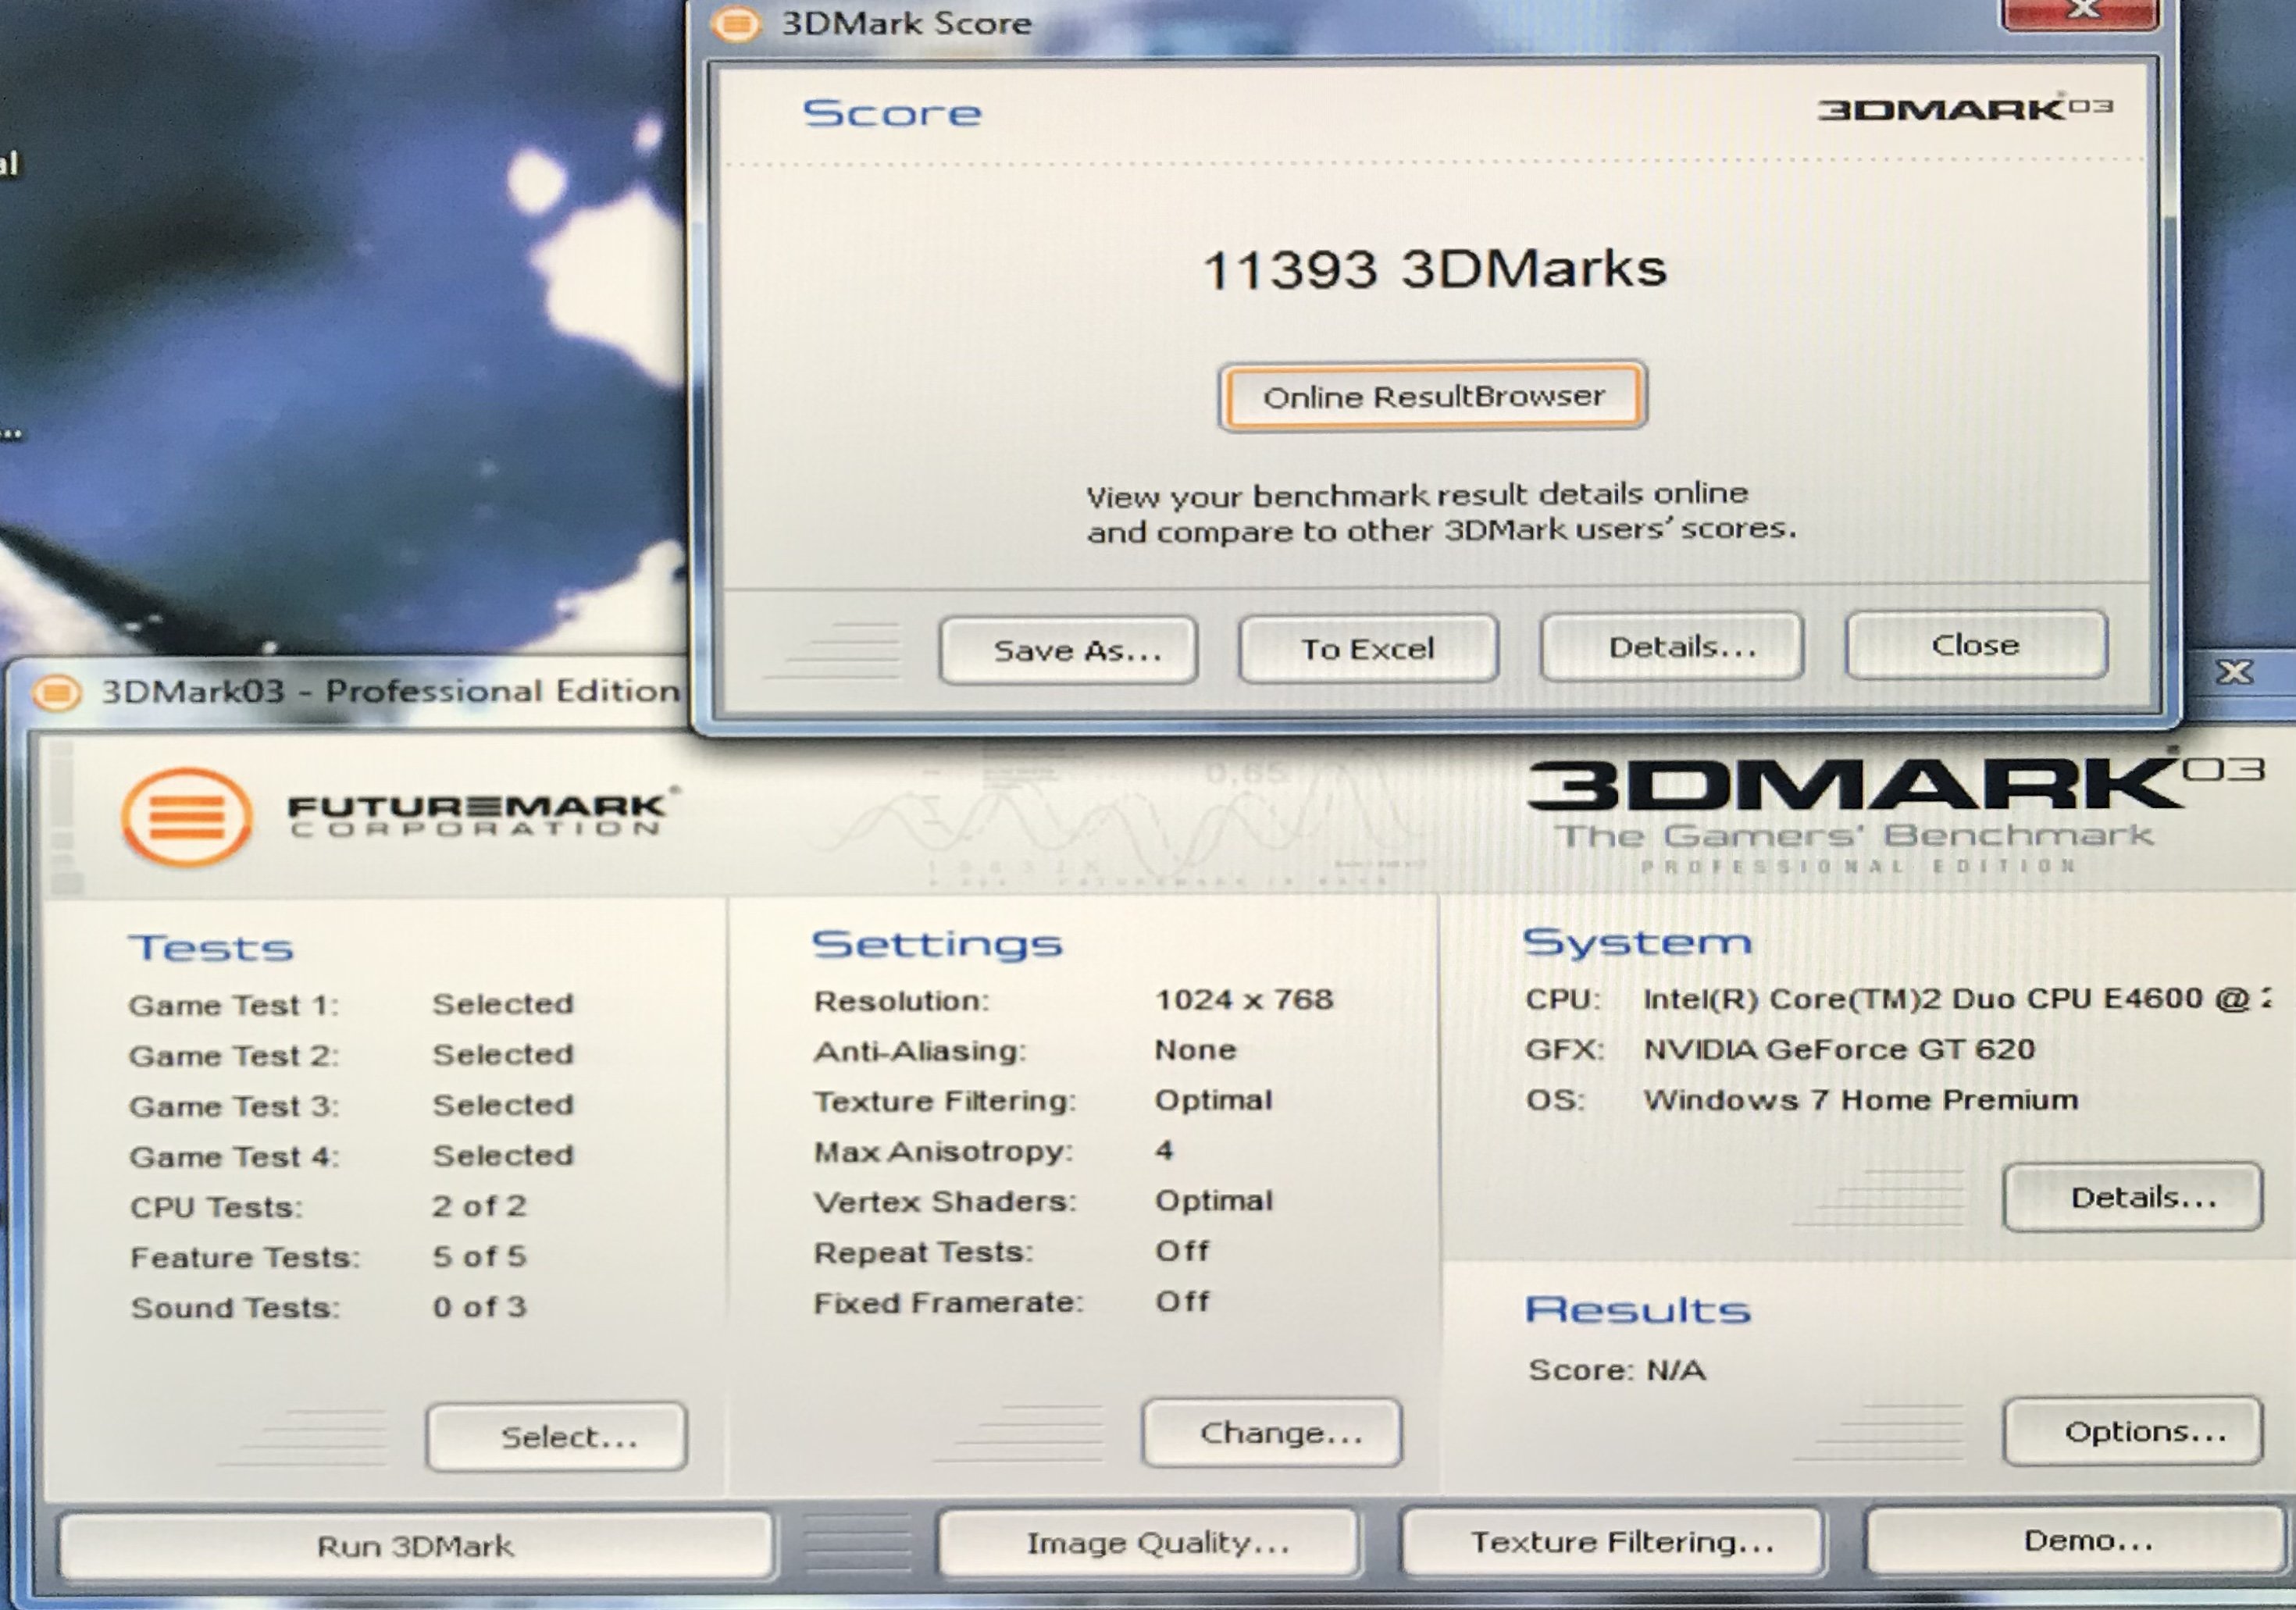Open the results Options button
Viewport: 2296px width, 1610px height.
[2132, 1432]
